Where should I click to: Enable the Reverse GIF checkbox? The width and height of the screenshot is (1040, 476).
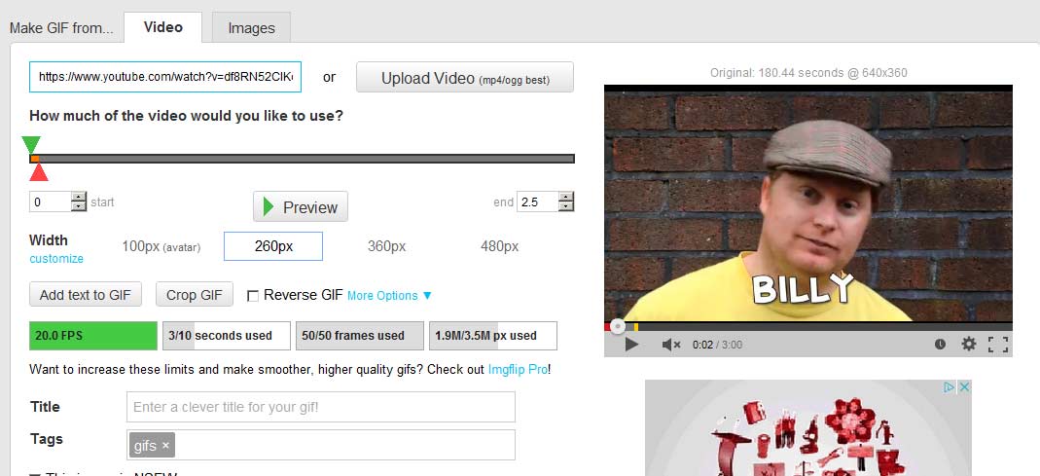coord(253,296)
